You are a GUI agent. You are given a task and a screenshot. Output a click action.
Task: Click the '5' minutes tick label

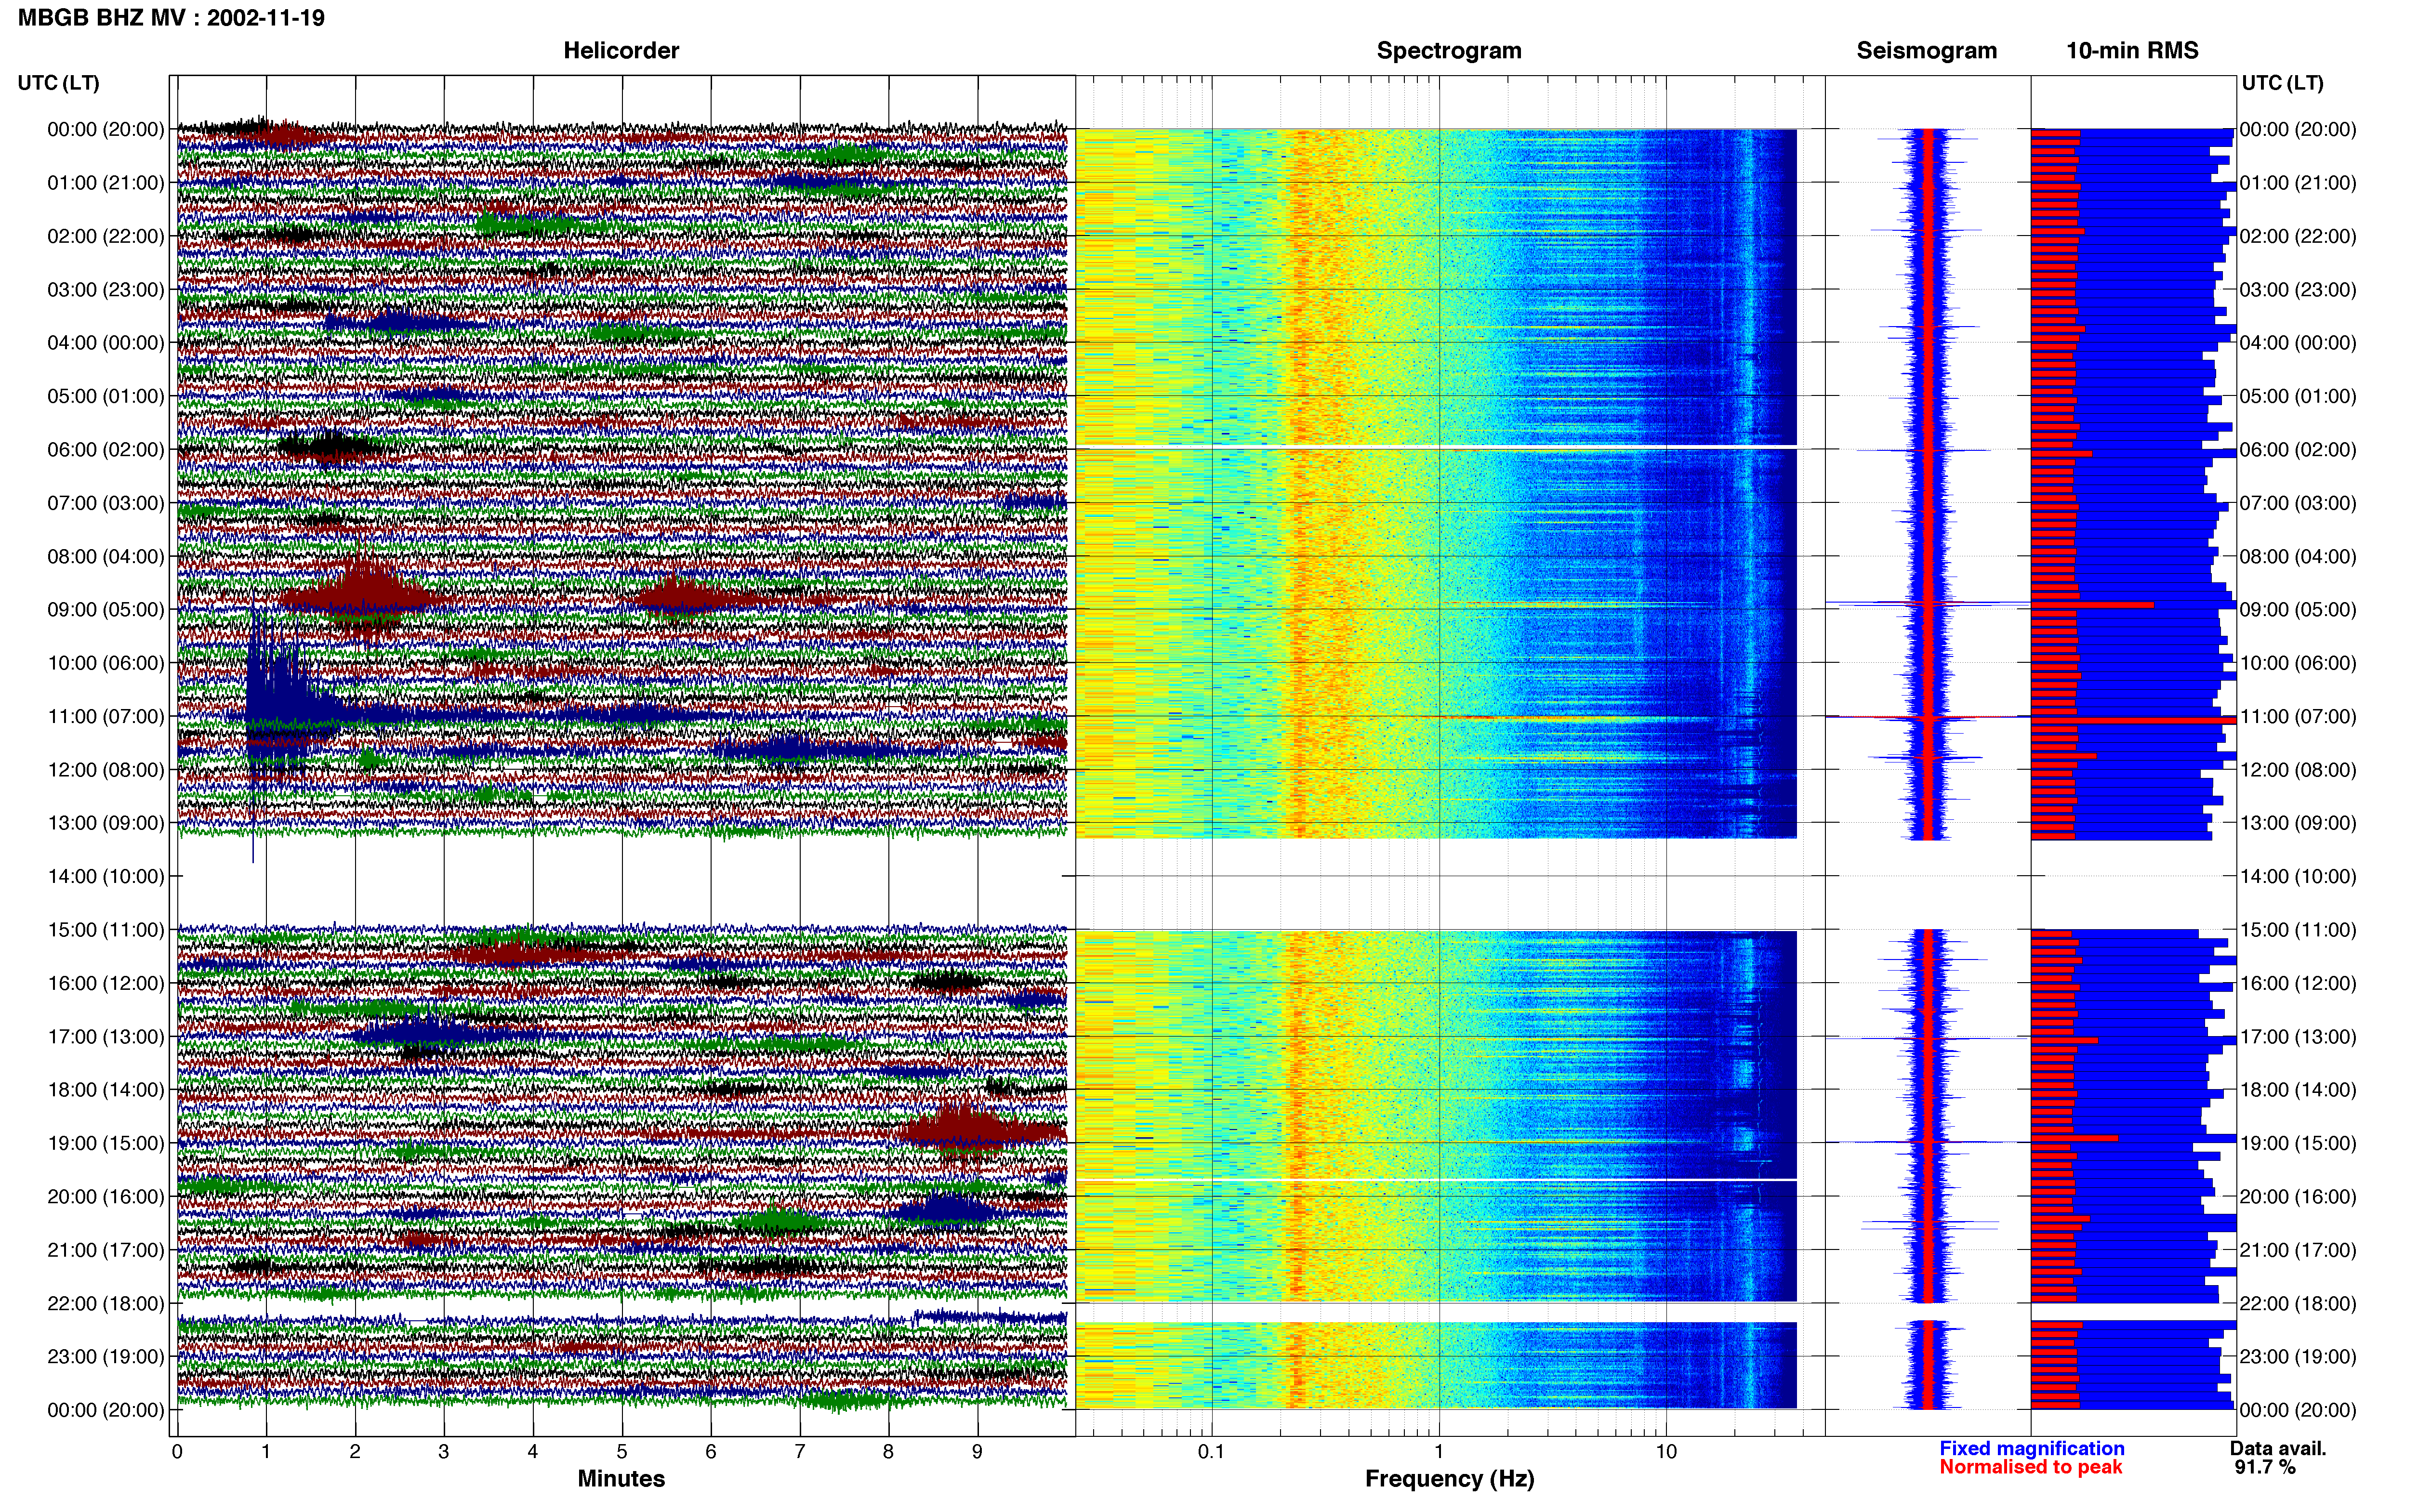[622, 1451]
